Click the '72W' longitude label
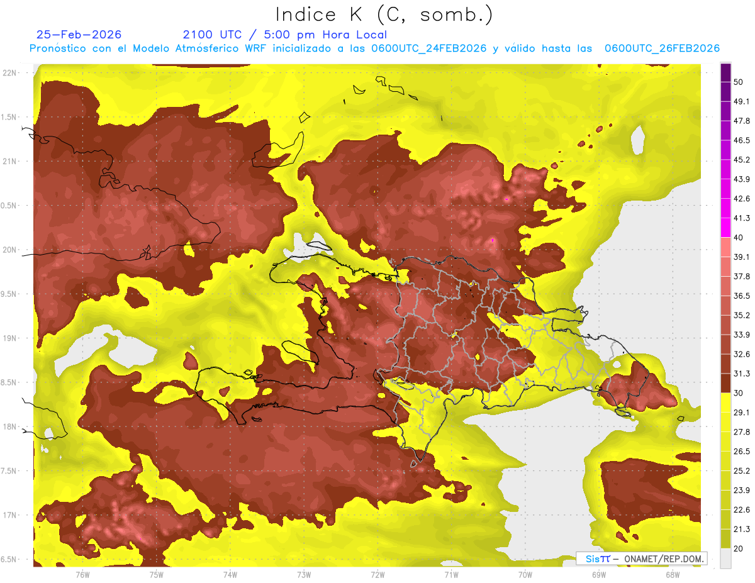This screenshot has width=755, height=583. coord(377,575)
